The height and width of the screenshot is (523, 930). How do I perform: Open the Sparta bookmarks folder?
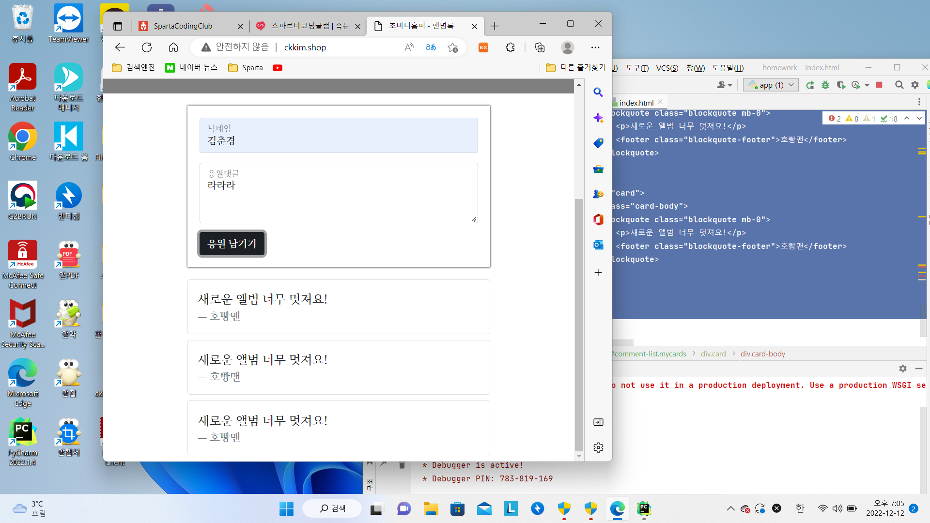(246, 68)
